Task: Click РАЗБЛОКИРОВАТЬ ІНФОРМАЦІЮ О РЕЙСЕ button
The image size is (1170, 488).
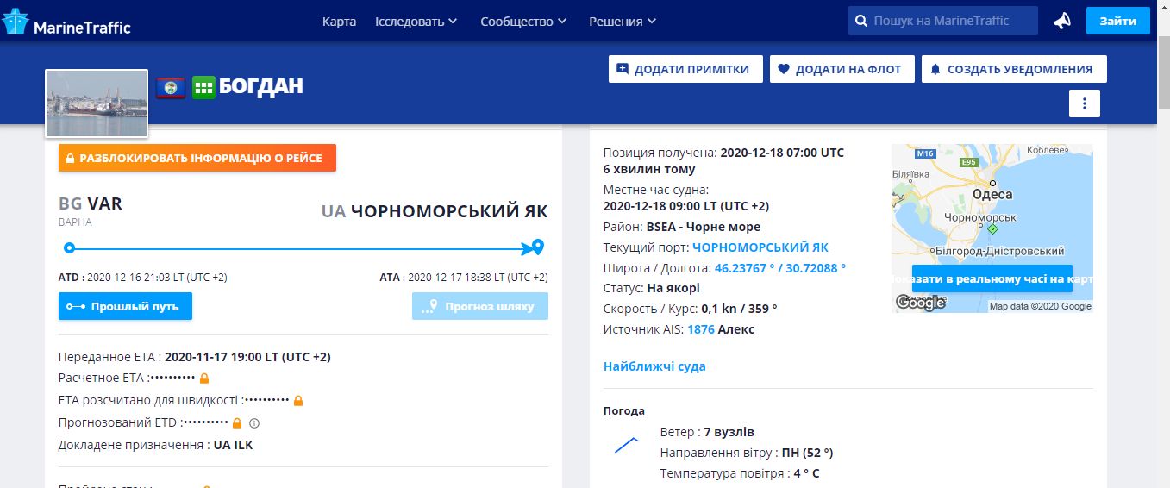Action: (197, 158)
